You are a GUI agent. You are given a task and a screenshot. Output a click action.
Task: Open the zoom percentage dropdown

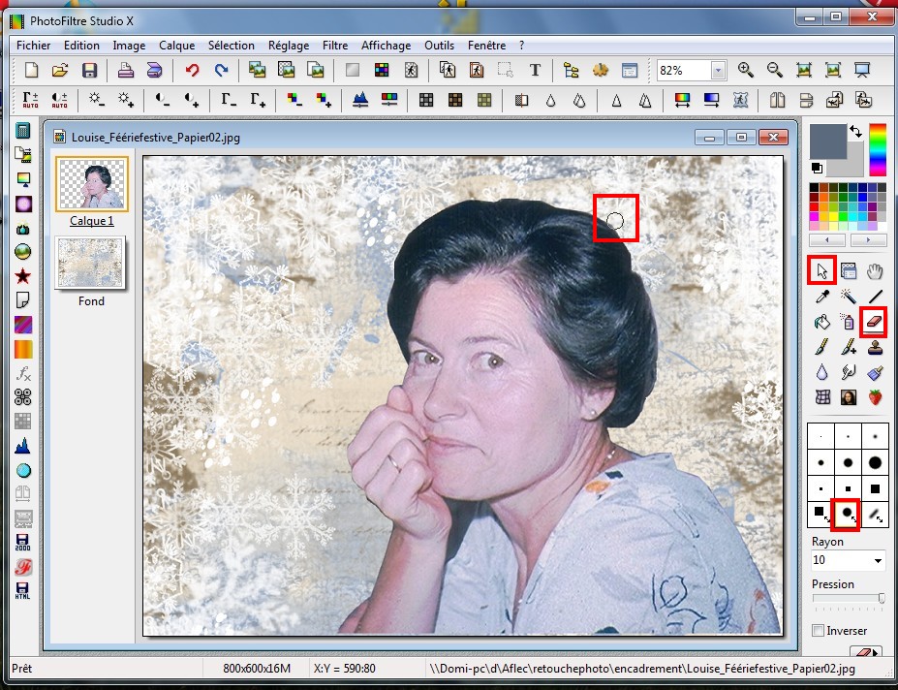pos(718,70)
